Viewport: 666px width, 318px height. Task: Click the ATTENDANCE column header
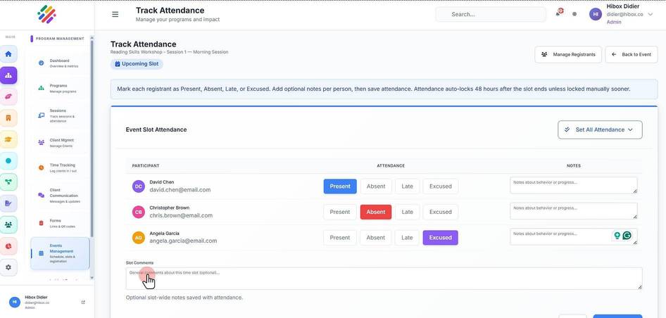pyautogui.click(x=391, y=165)
